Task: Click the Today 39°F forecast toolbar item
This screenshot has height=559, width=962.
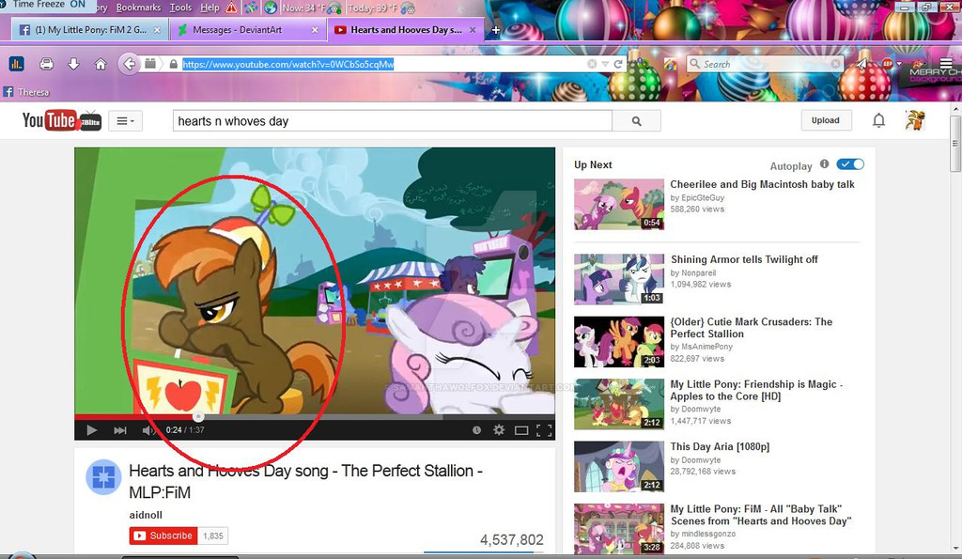Action: pos(381,8)
